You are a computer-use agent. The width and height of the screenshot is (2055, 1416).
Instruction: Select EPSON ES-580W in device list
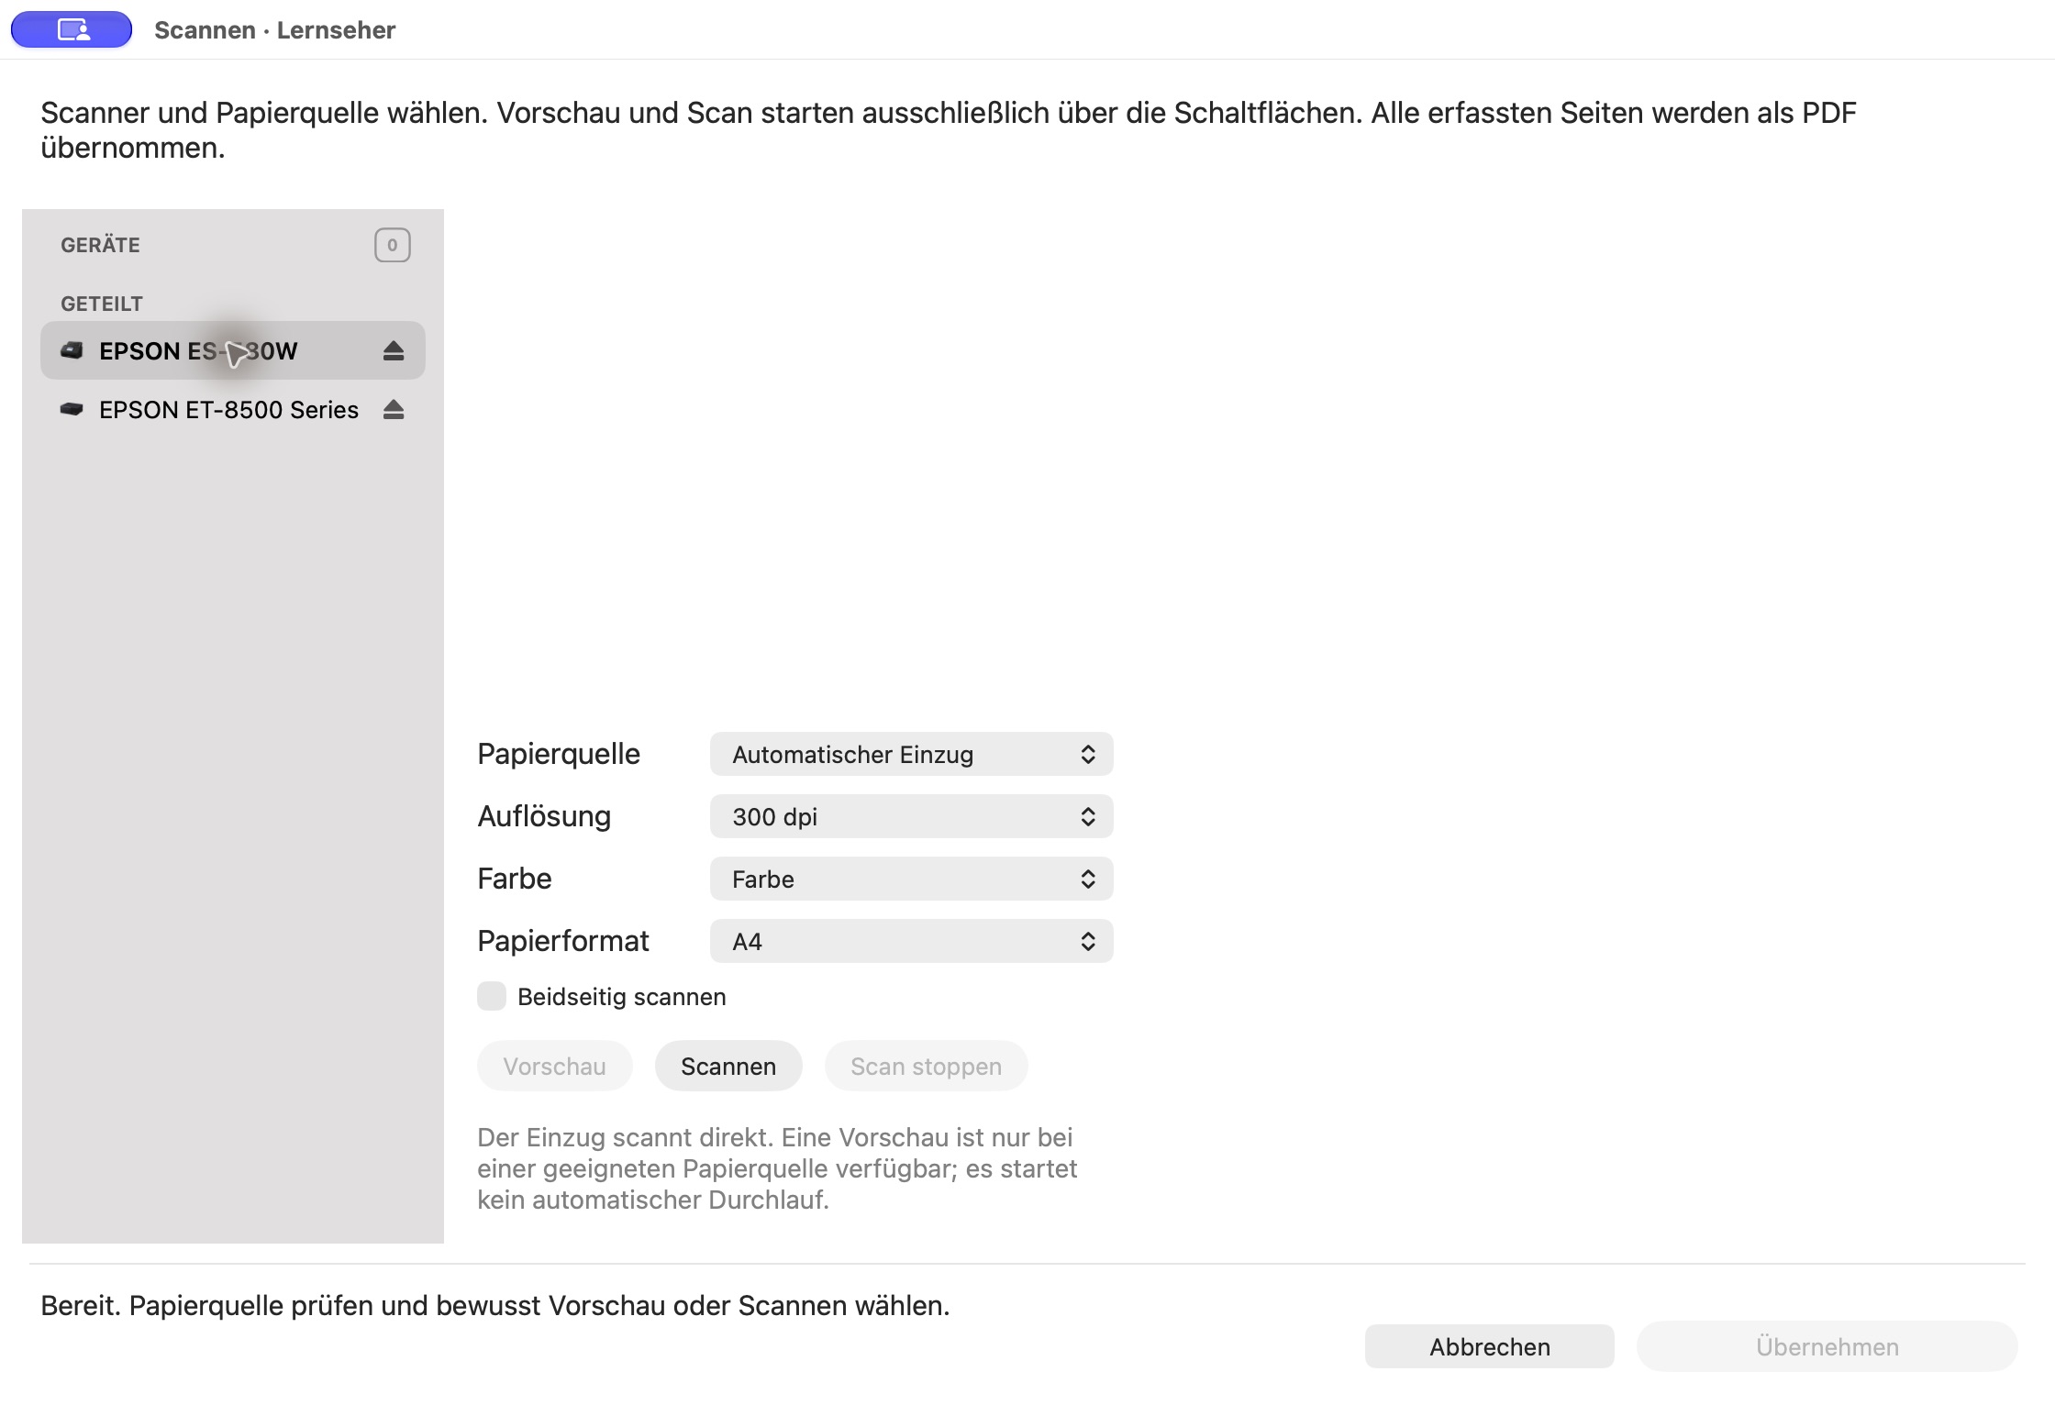click(x=233, y=350)
